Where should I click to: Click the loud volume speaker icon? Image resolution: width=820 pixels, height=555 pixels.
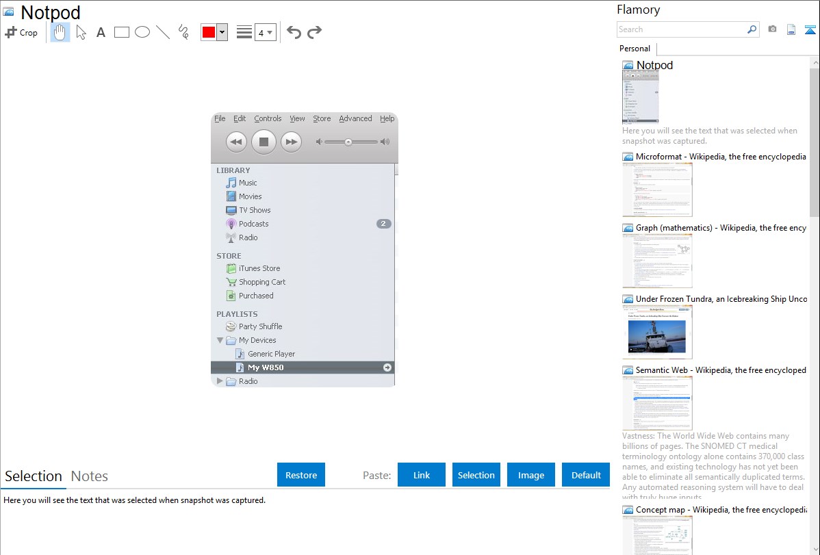pos(385,142)
